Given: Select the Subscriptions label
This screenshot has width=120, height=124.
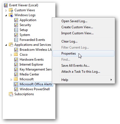Looking at the screenshot, I should click(24, 94).
